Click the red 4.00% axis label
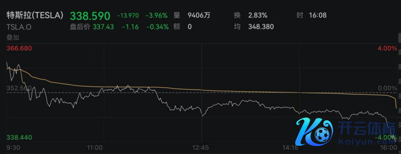Screen dimensions: 401x154 387,48
